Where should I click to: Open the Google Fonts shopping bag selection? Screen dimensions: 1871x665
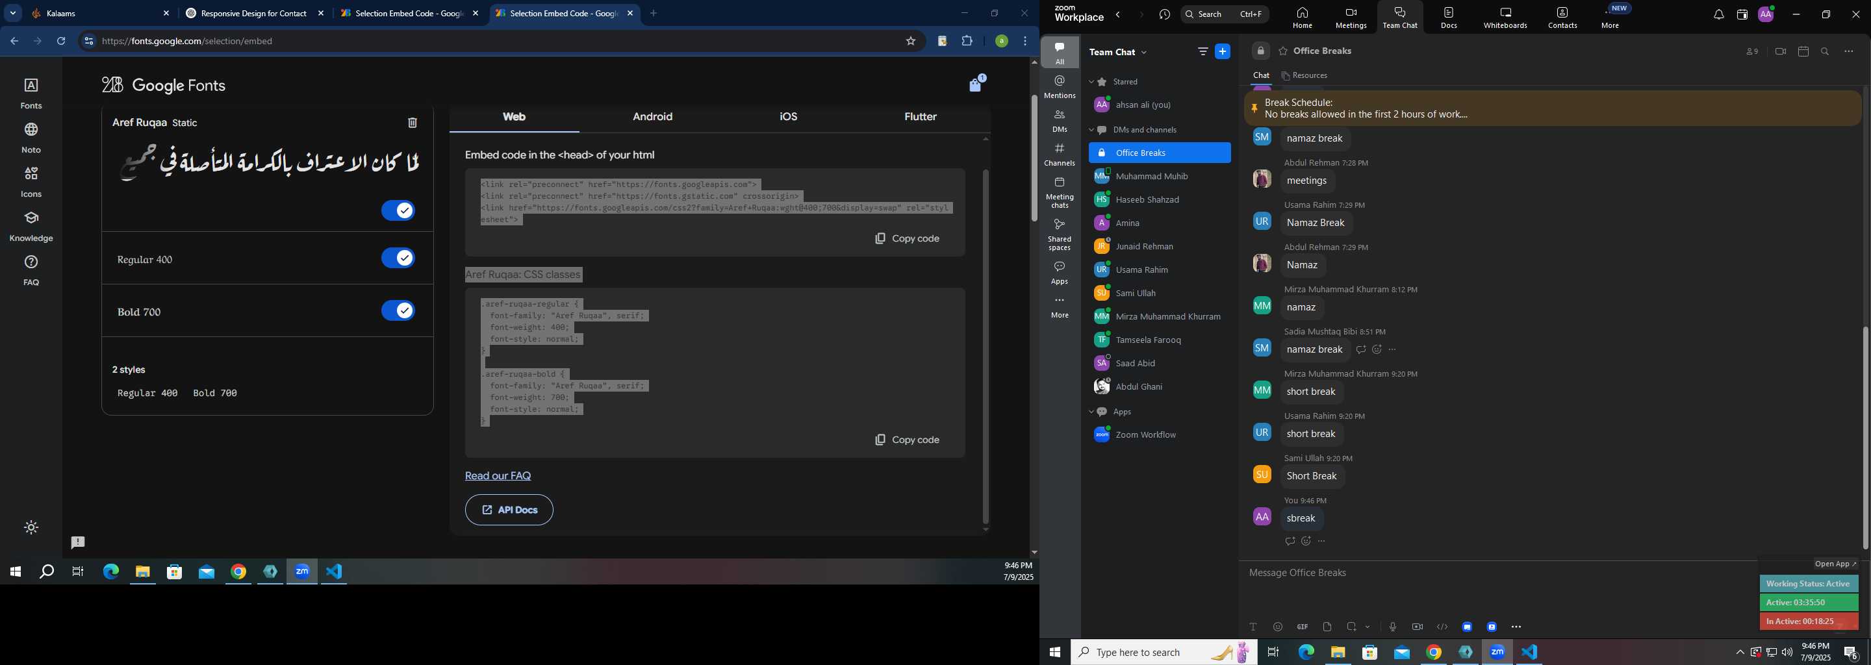tap(976, 84)
